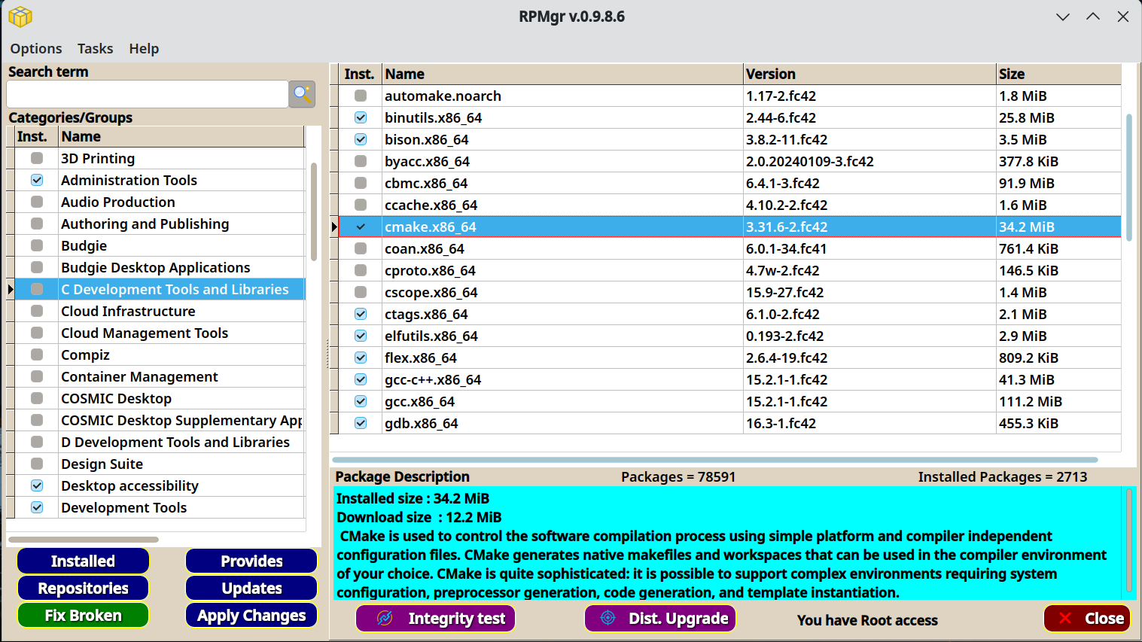Click the red X Close button
Screen dimensions: 1142x642
(x=1087, y=618)
